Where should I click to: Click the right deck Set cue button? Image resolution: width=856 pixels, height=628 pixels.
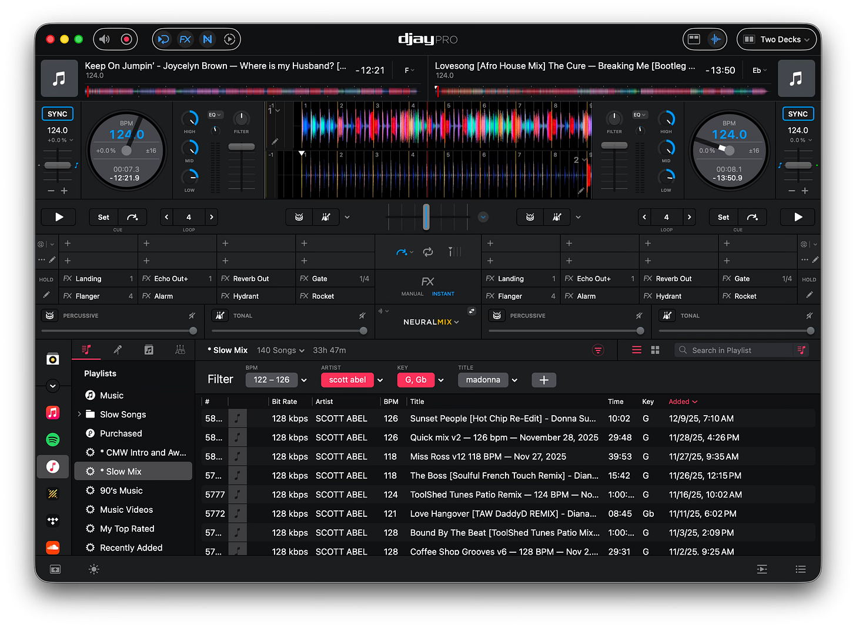[x=723, y=217]
